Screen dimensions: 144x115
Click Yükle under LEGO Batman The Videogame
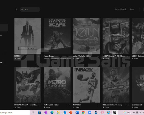(x=18, y=107)
